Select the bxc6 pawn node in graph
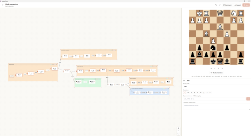 (x=67, y=71)
